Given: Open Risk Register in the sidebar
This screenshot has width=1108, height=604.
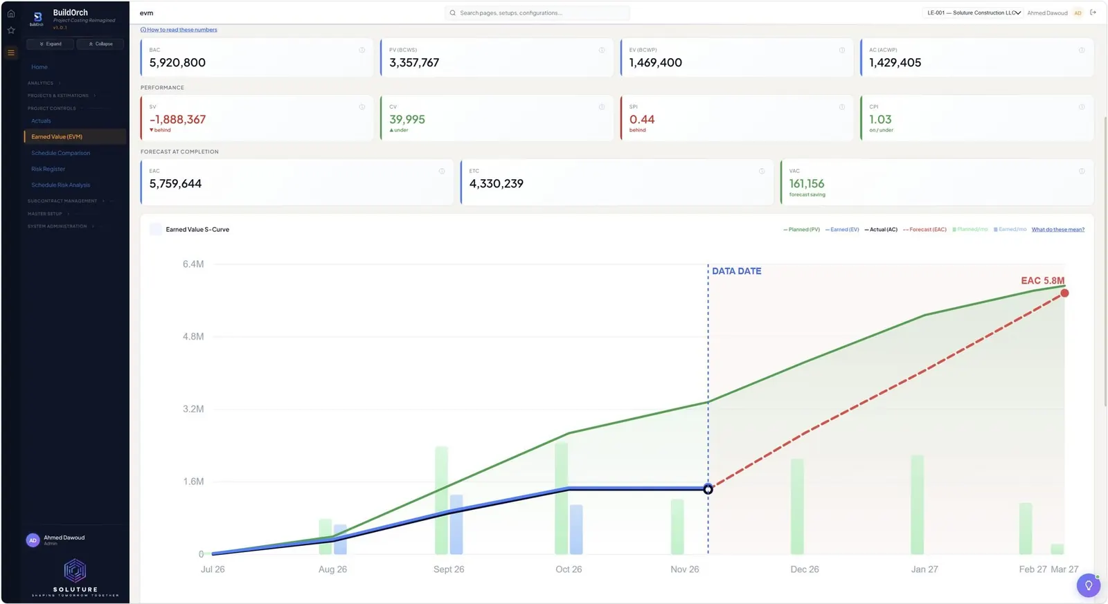Looking at the screenshot, I should point(48,169).
